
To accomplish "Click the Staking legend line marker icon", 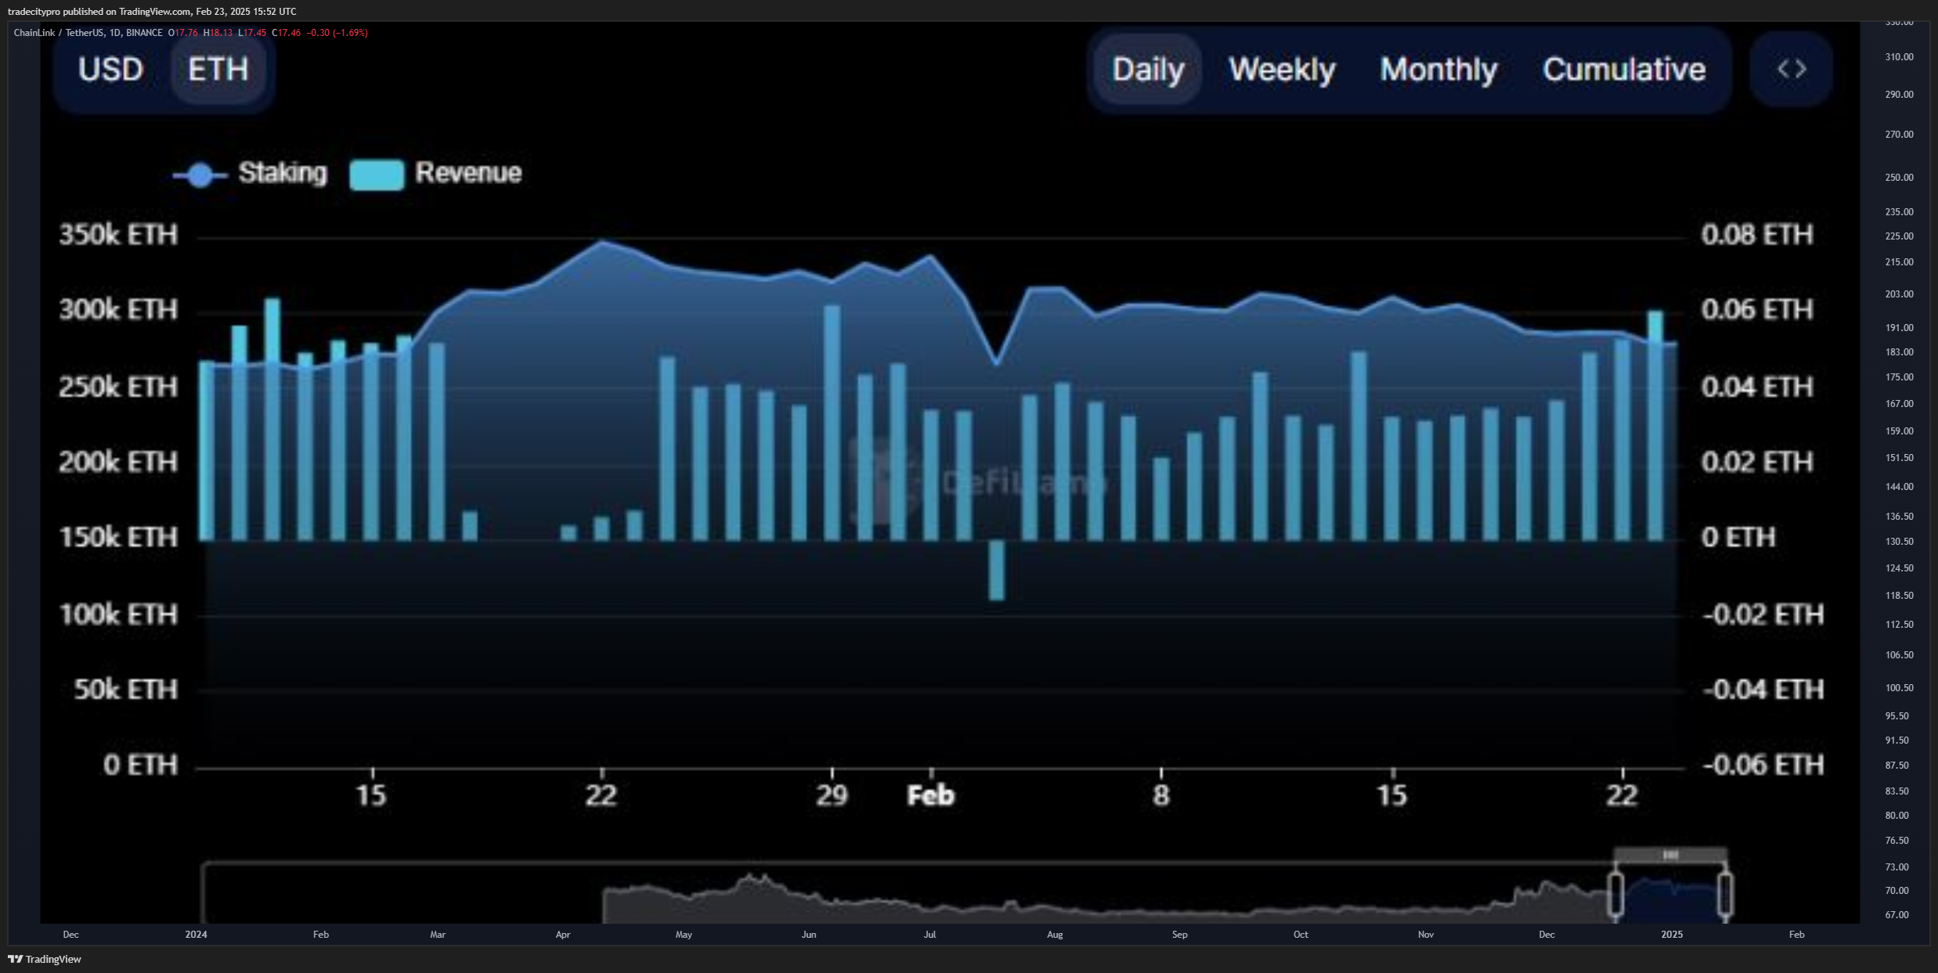I will 200,175.
